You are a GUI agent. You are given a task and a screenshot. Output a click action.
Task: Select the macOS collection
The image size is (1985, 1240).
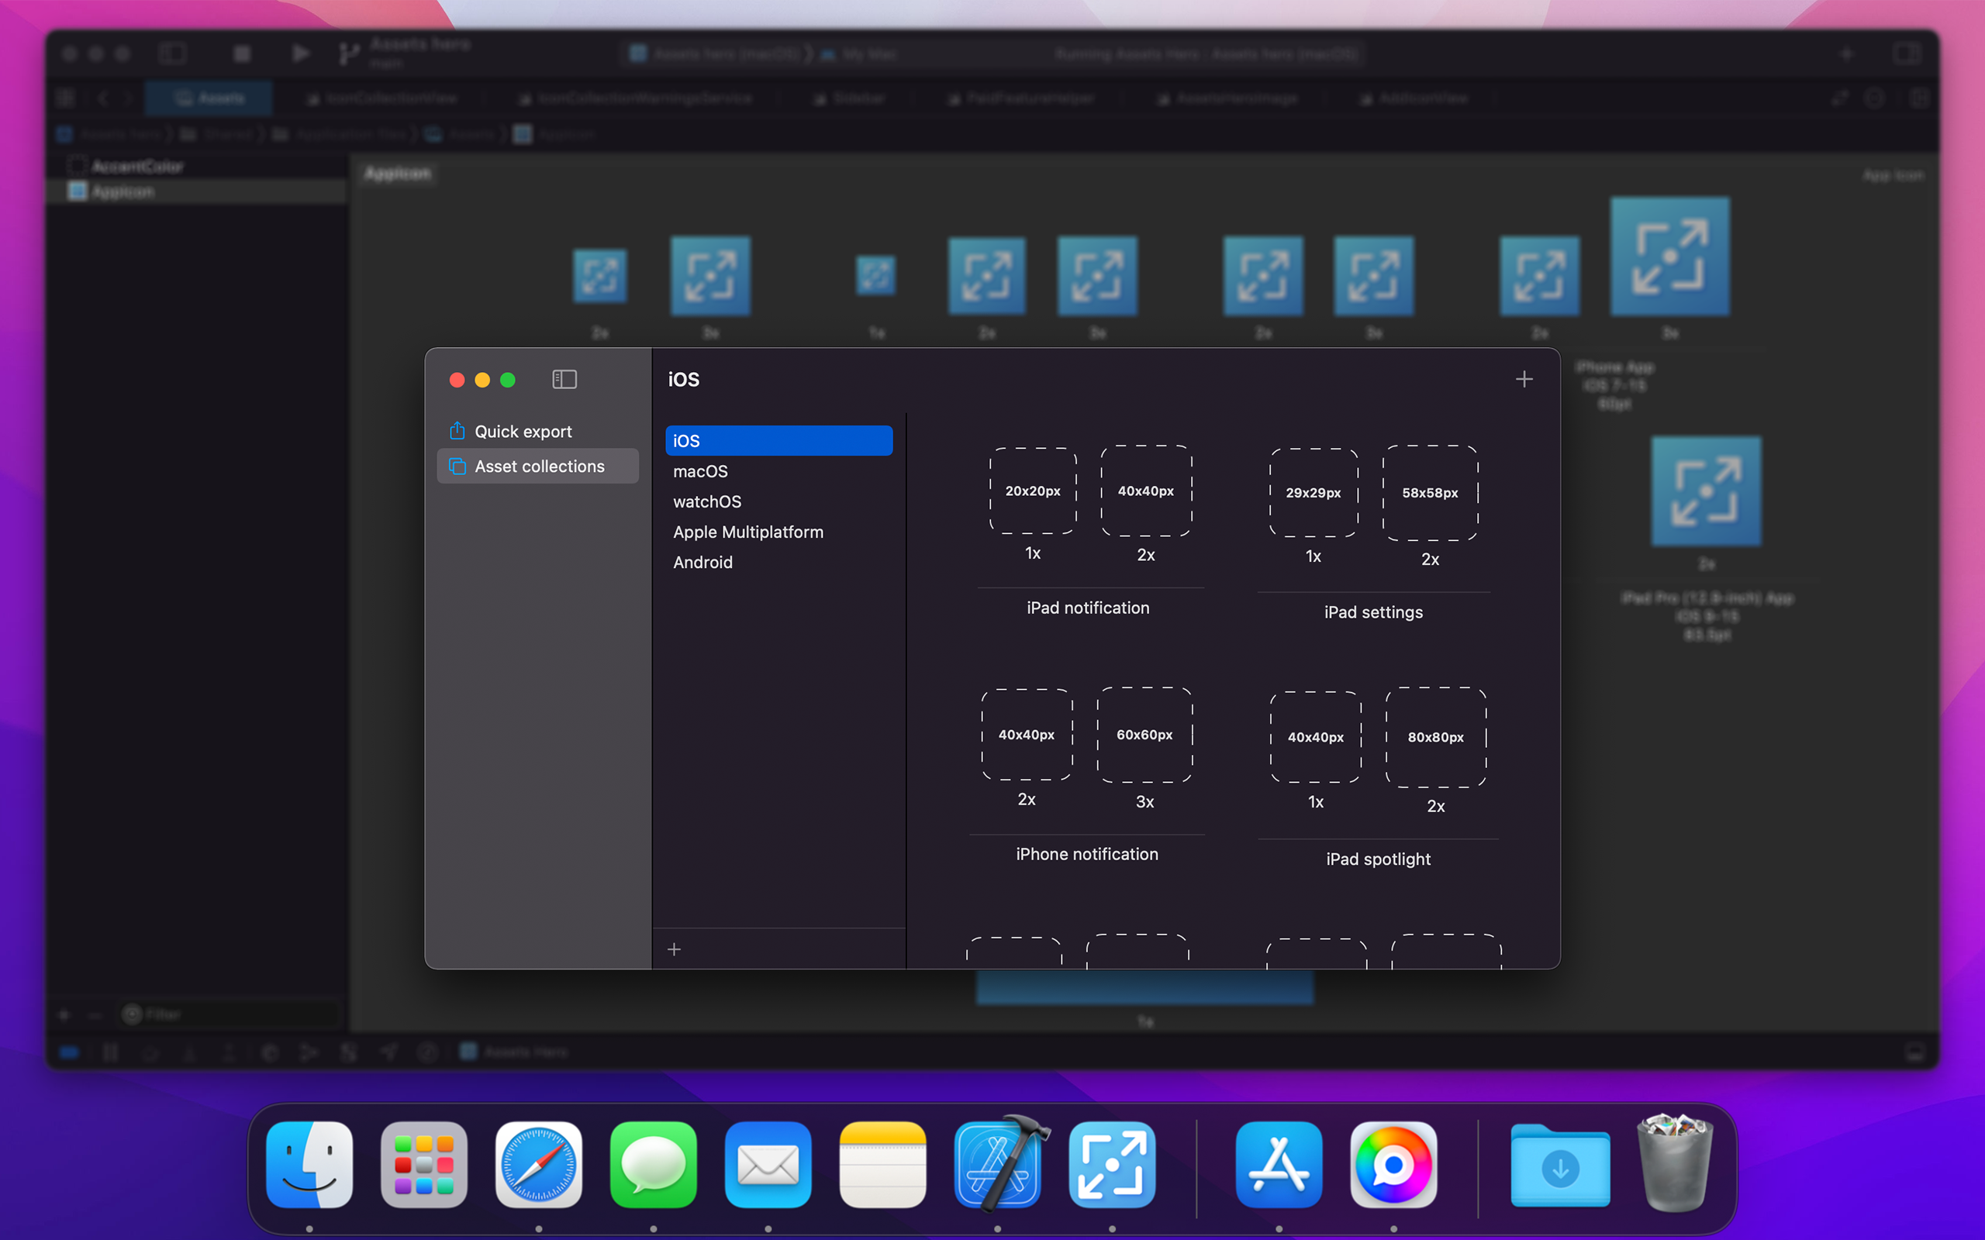699,470
